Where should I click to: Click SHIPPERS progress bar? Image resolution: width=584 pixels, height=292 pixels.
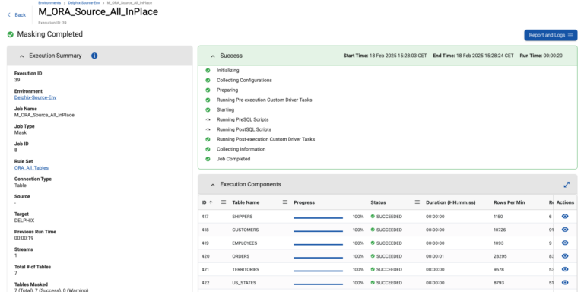tap(318, 218)
